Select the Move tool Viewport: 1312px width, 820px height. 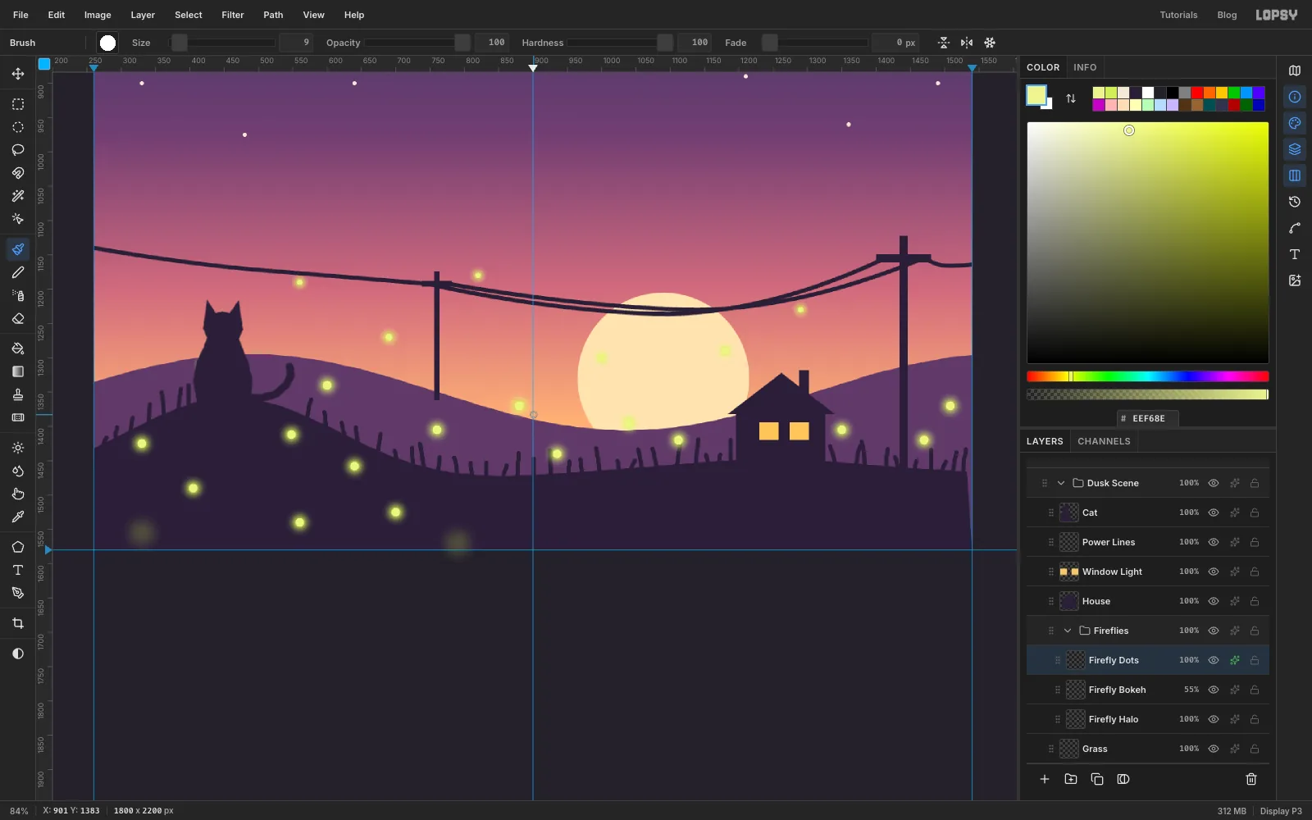pos(18,74)
